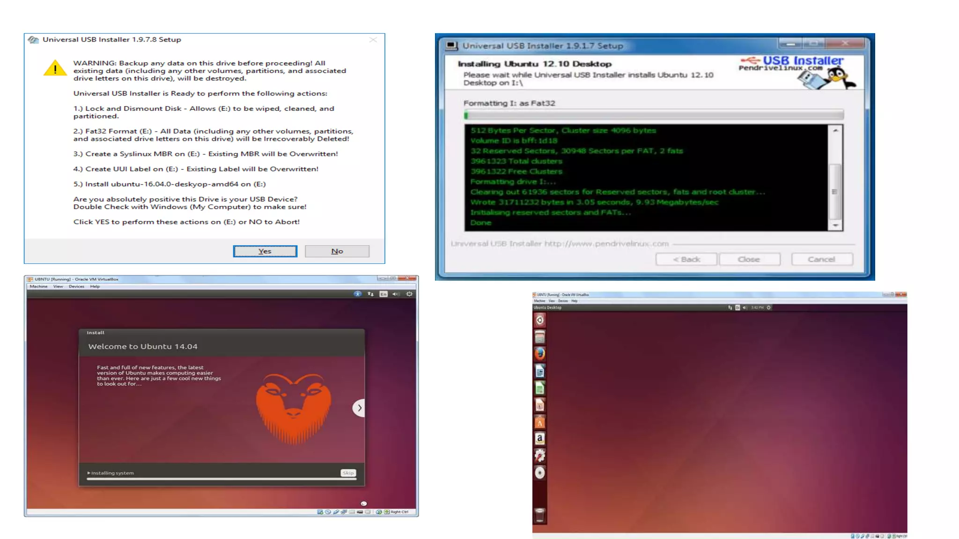Click the En keyboard layout indicator

pyautogui.click(x=384, y=294)
